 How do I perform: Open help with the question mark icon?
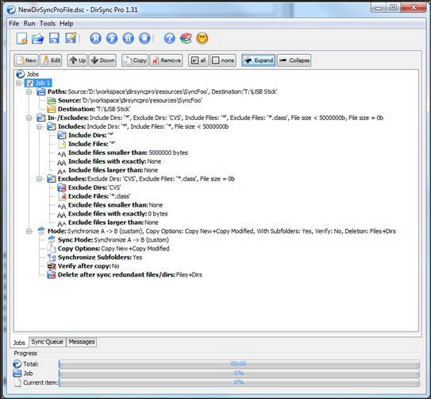(170, 38)
